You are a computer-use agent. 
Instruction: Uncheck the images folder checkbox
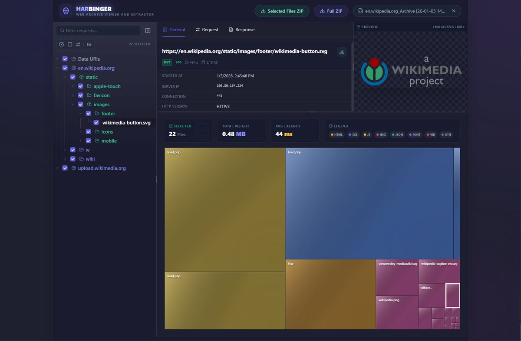pyautogui.click(x=80, y=105)
